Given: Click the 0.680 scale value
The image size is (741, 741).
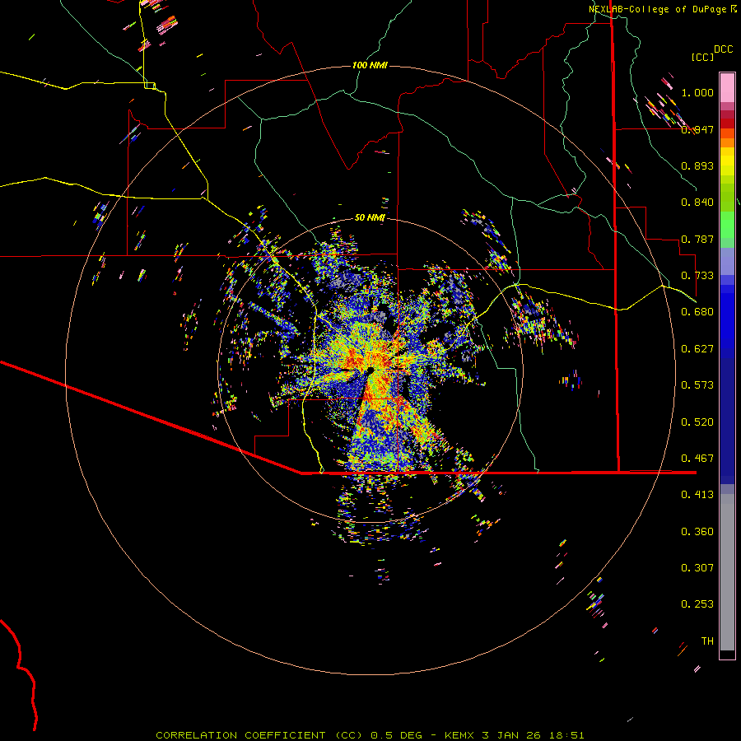Looking at the screenshot, I should tap(697, 312).
